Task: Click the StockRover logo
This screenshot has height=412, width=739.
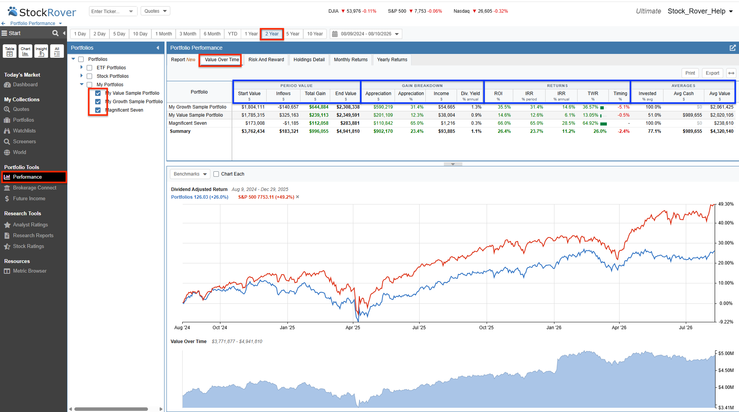Action: click(x=42, y=12)
